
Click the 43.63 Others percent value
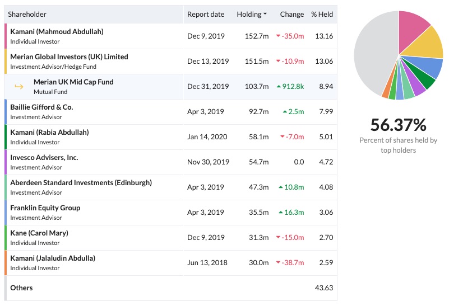click(x=324, y=288)
